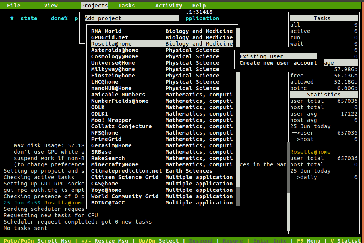Select the highlighted Rosetta@home project row
The height and width of the screenshot is (243, 364).
pyautogui.click(x=162, y=44)
